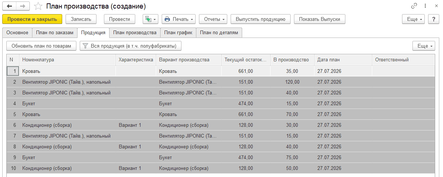Expand the Отчеты dropdown
The image size is (443, 177).
pos(213,19)
